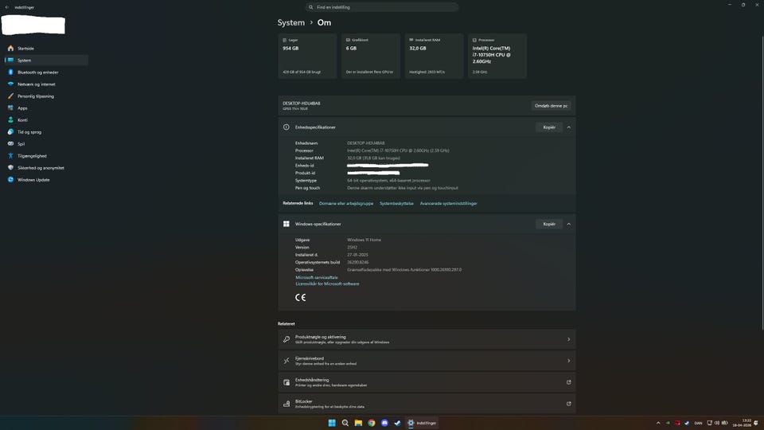Viewport: 764px width, 430px height.
Task: Open the Lager 954 GB storage card
Action: pos(307,56)
